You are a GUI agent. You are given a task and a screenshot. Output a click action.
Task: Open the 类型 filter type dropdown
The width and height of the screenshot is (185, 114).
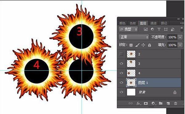coord(128,29)
